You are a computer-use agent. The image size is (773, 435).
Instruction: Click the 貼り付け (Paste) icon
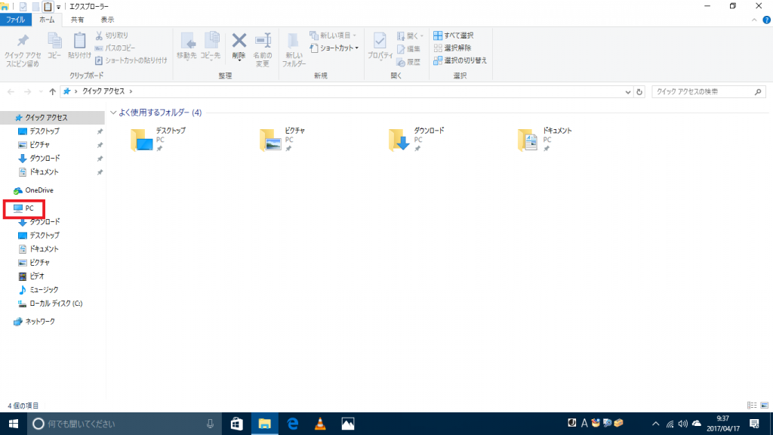pyautogui.click(x=78, y=45)
